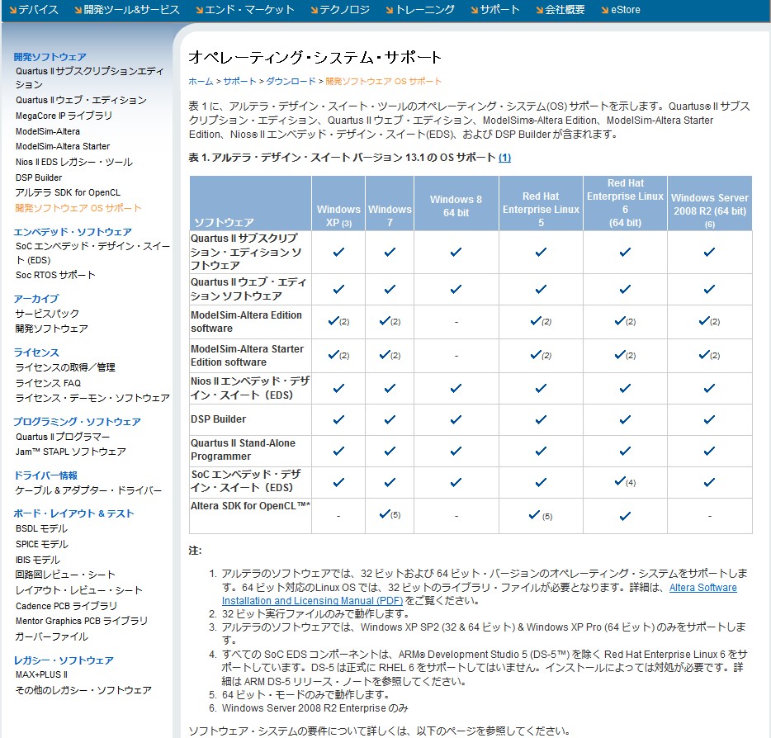Open Soc RTOS サポート sidebar link
The height and width of the screenshot is (738, 771).
[55, 275]
